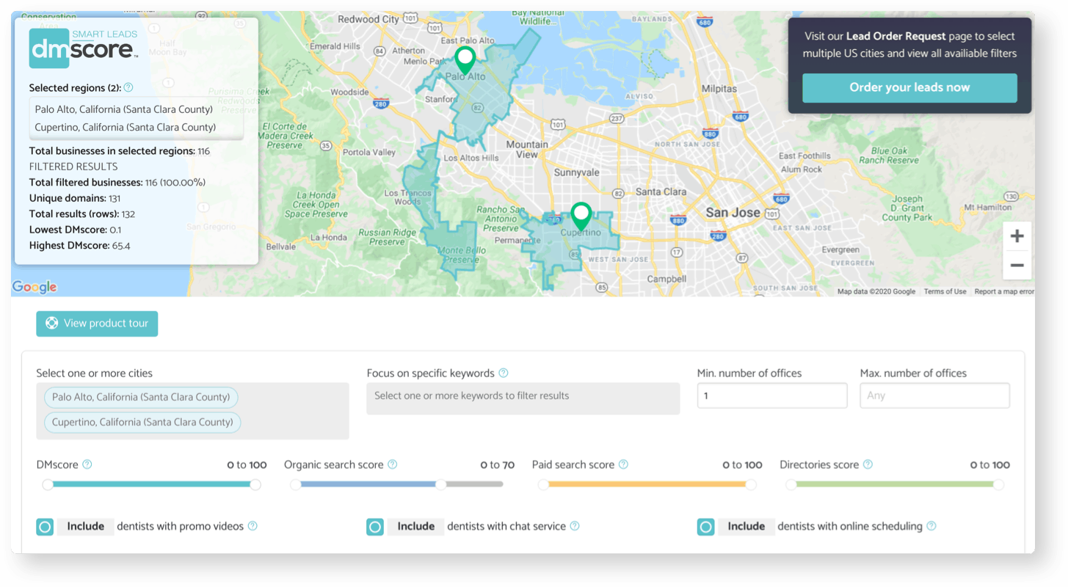This screenshot has width=1068, height=587.
Task: Zoom out the map with minus button
Action: tap(1017, 265)
